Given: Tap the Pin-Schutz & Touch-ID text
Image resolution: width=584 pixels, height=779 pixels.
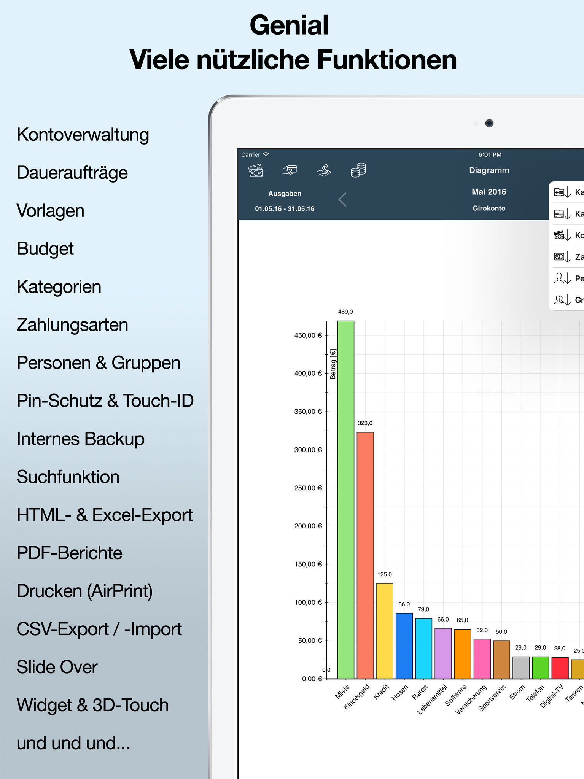Looking at the screenshot, I should [x=105, y=401].
